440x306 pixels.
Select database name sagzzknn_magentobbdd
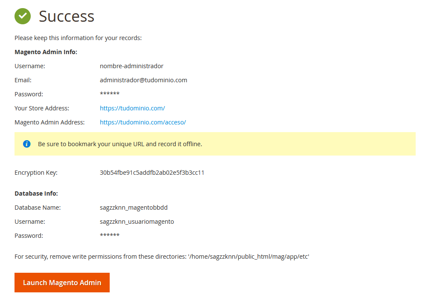[134, 208]
